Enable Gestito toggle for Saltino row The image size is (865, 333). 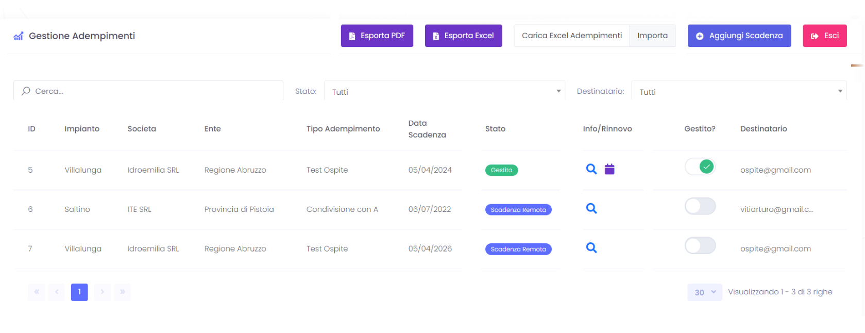point(700,206)
